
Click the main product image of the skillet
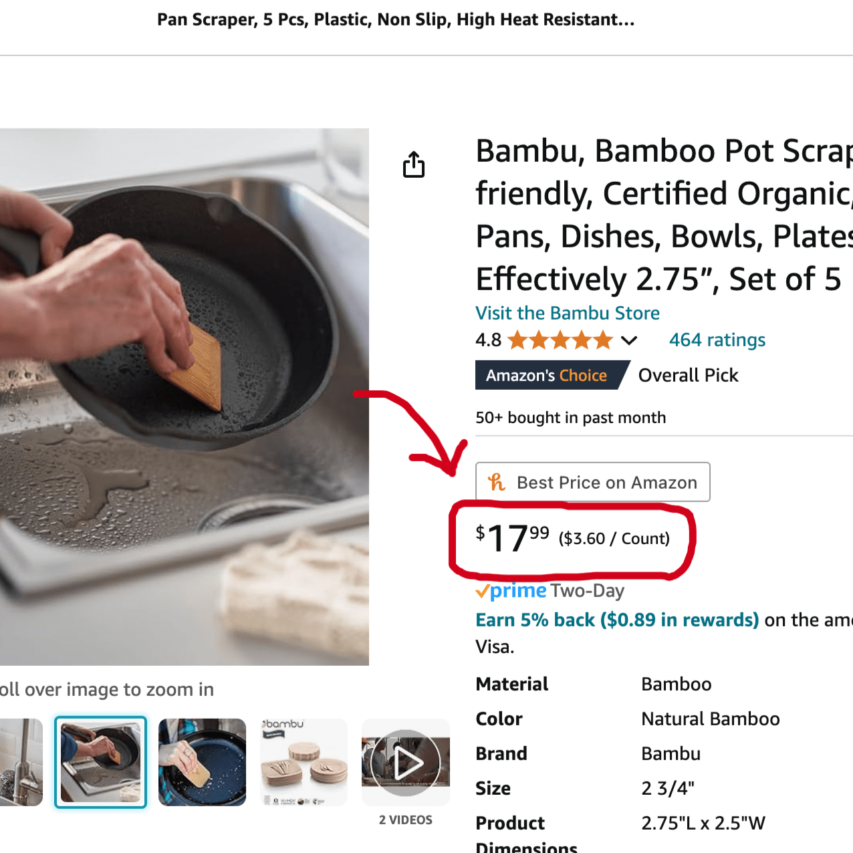click(184, 396)
